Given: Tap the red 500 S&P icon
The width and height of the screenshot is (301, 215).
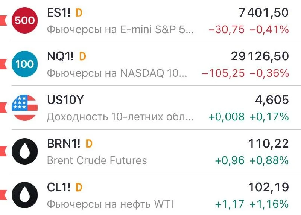Looking at the screenshot, I should [x=24, y=20].
